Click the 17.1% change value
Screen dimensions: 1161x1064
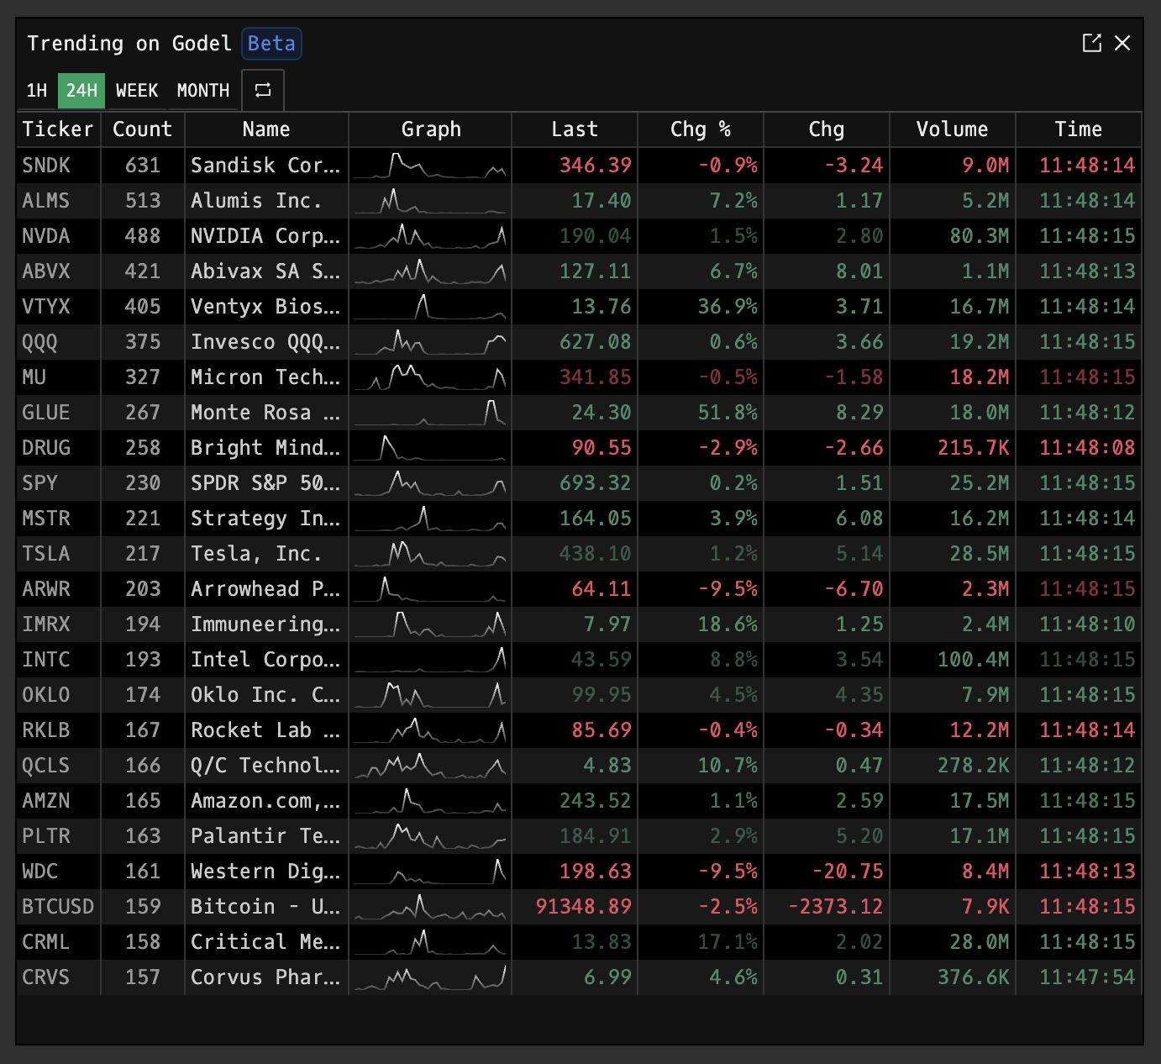coord(728,942)
